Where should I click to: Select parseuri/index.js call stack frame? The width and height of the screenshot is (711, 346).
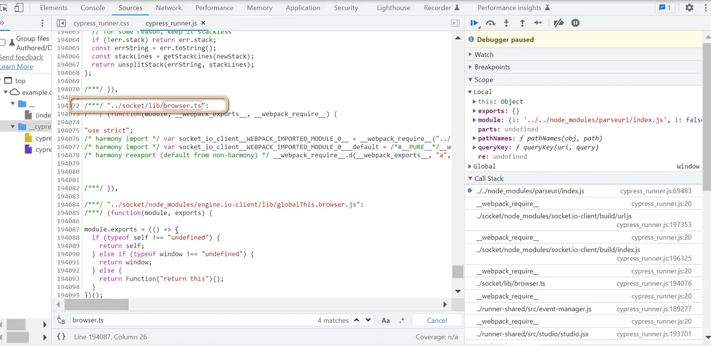(584, 191)
